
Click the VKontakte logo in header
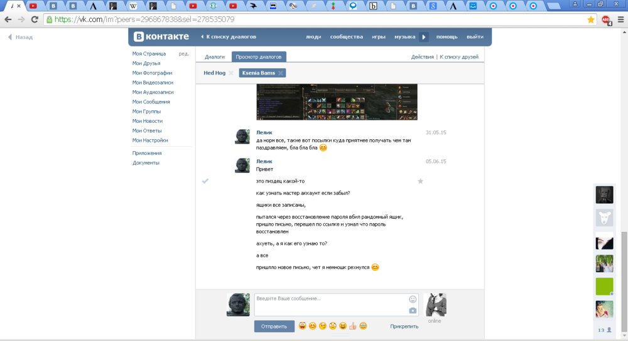161,37
